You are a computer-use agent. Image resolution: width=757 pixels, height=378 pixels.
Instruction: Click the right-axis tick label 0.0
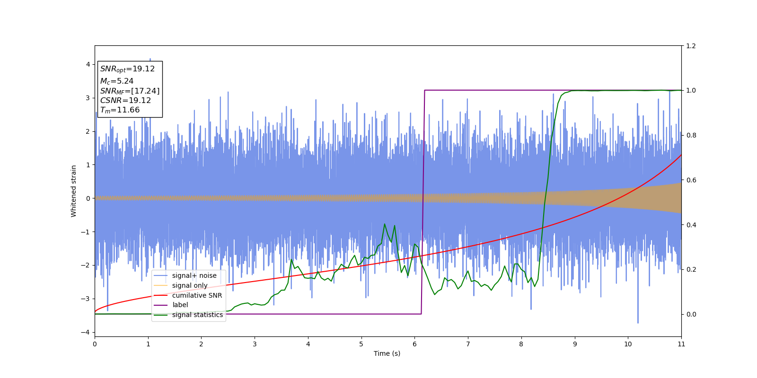pyautogui.click(x=691, y=314)
